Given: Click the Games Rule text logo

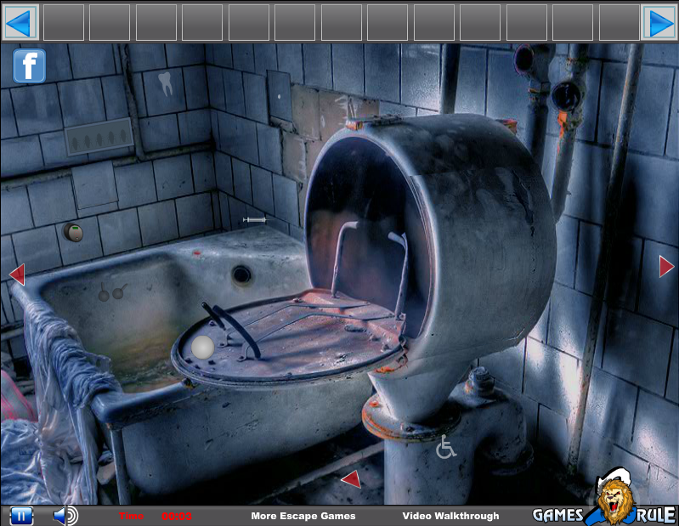Looking at the screenshot, I should click(604, 516).
